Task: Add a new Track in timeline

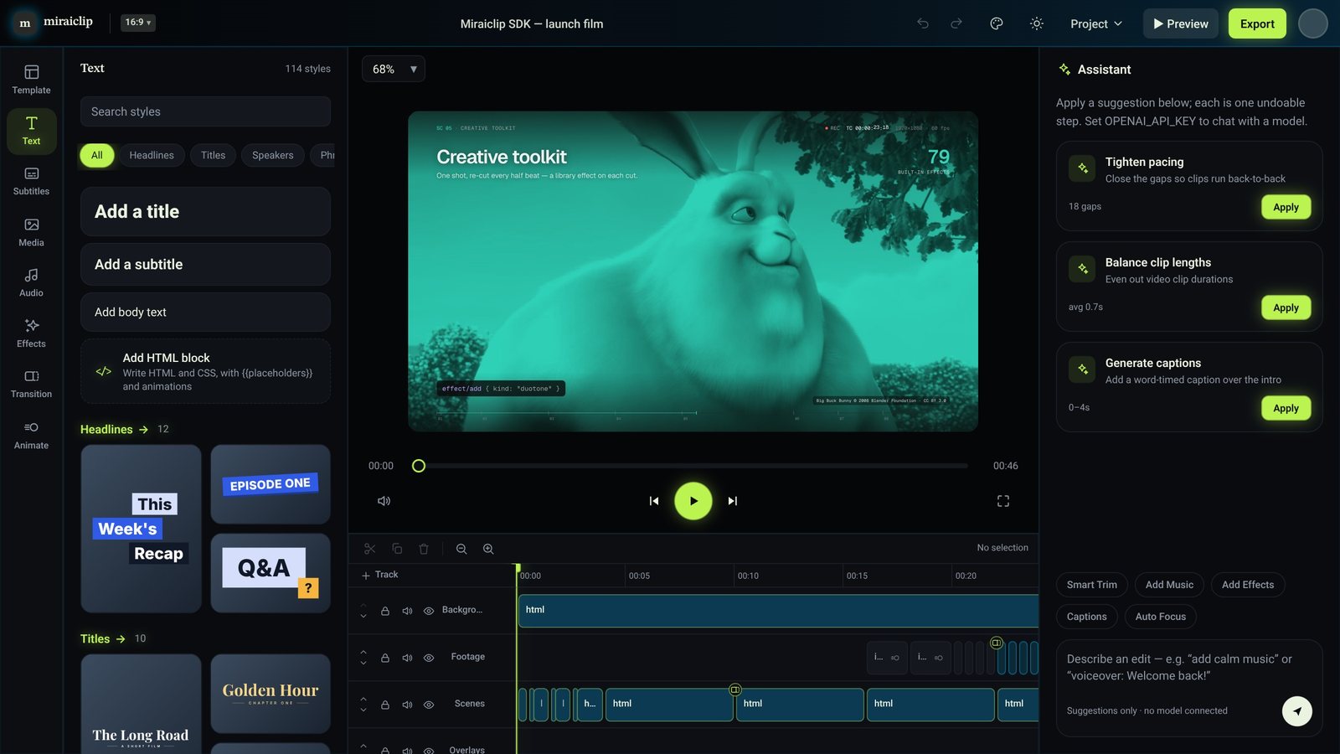Action: click(379, 575)
